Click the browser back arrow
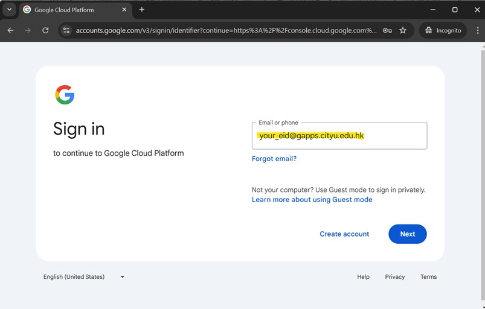Screen dimensions: 485x309 pyautogui.click(x=10, y=30)
